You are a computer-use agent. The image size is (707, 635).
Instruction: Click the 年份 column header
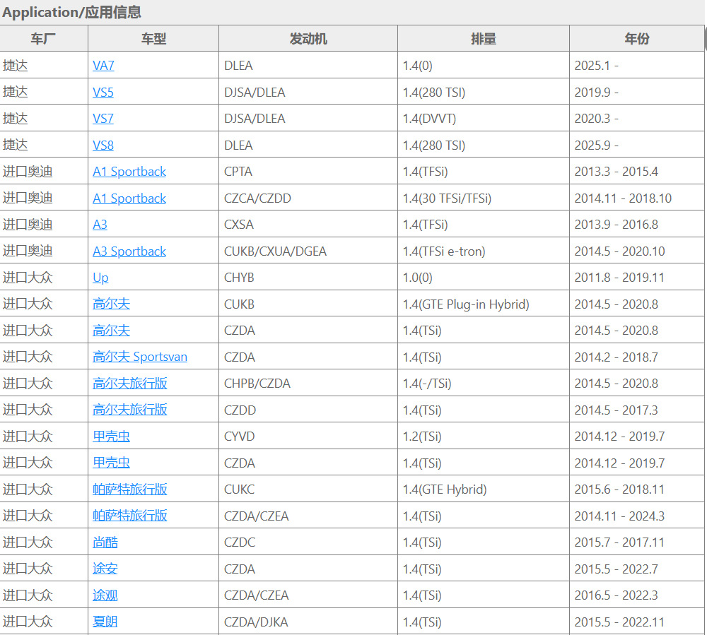(637, 39)
